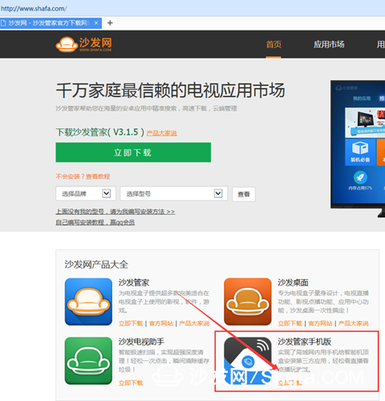Click the 沙发网 sofa logo in header
This screenshot has height=401, width=385.
(83, 44)
